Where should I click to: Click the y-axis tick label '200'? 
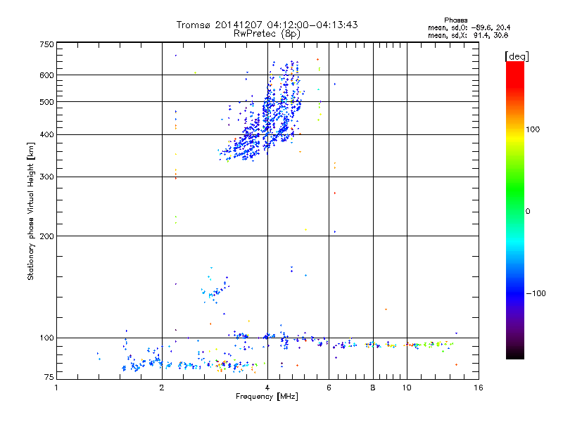[46, 236]
